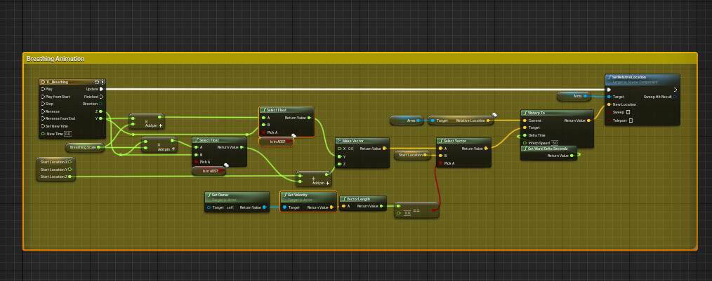This screenshot has width=712, height=281.
Task: Enable the Sweep checkbox on SetRelativeLocation
Action: pyautogui.click(x=628, y=112)
